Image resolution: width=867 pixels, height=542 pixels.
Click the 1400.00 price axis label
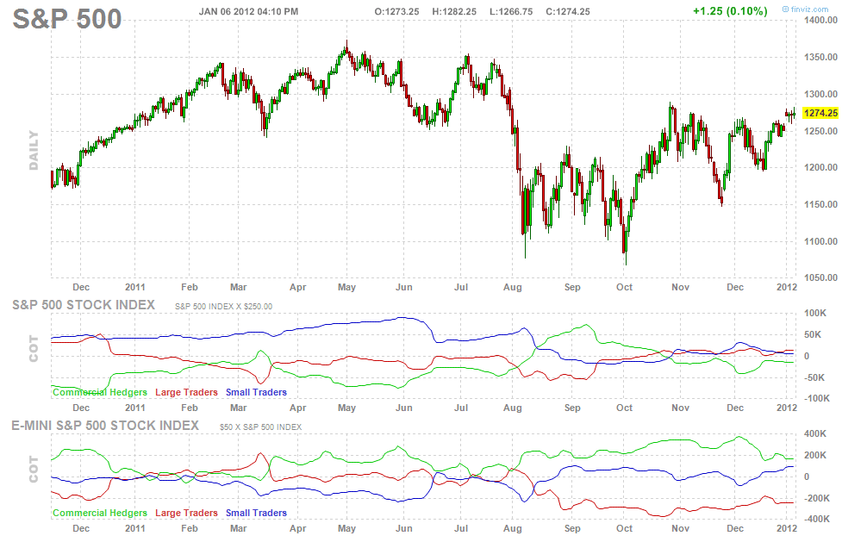[820, 20]
